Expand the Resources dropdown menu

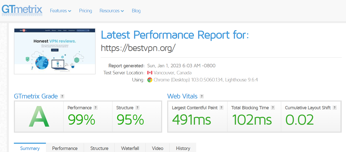tap(112, 11)
